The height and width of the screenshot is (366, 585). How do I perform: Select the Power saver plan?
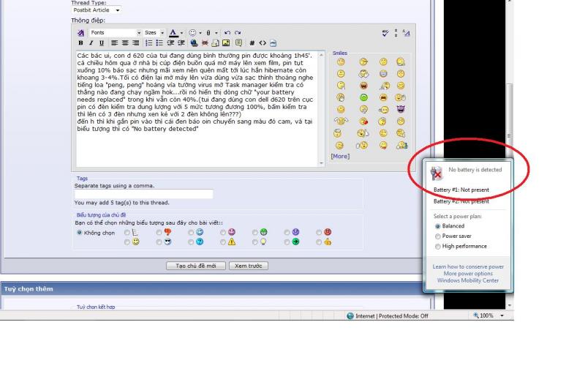coord(438,236)
